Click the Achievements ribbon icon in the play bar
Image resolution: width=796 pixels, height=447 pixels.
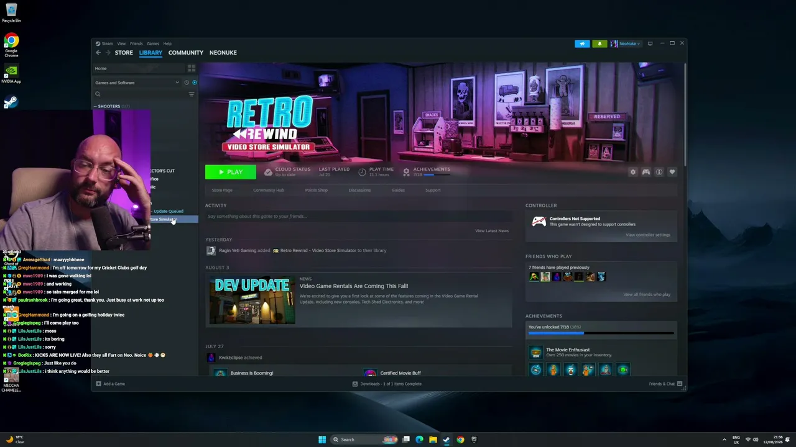coord(406,172)
